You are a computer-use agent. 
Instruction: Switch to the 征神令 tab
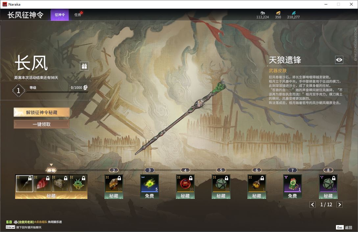60,15
